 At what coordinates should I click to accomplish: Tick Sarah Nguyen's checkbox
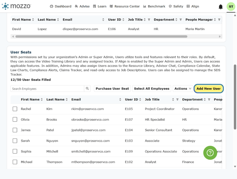(x=15, y=141)
